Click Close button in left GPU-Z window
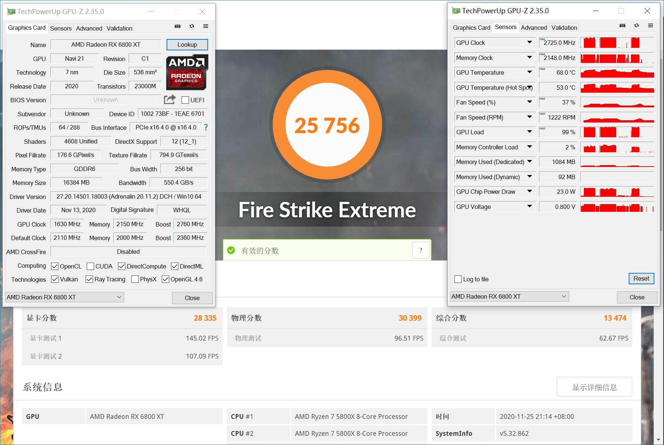The height and width of the screenshot is (445, 664). (192, 298)
